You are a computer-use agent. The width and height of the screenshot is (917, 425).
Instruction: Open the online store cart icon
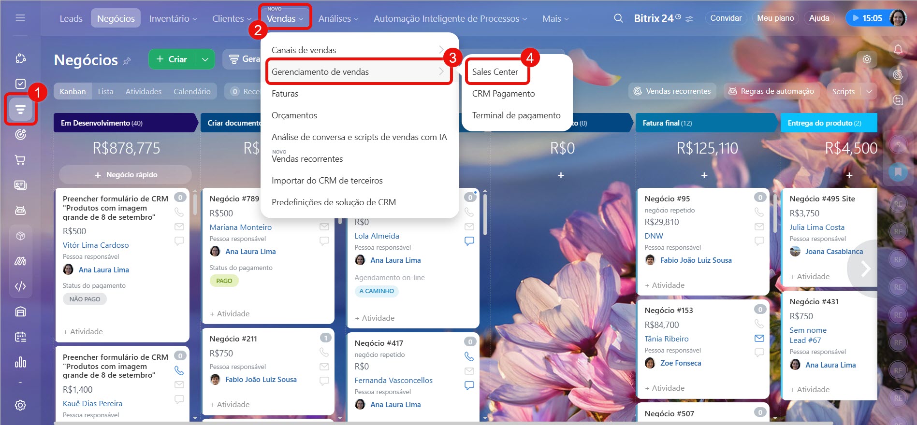tap(20, 160)
